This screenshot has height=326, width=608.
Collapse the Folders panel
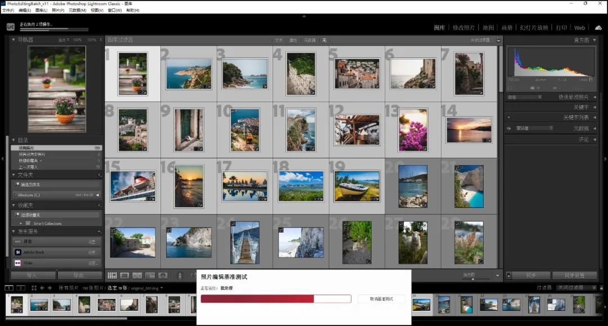tap(14, 175)
